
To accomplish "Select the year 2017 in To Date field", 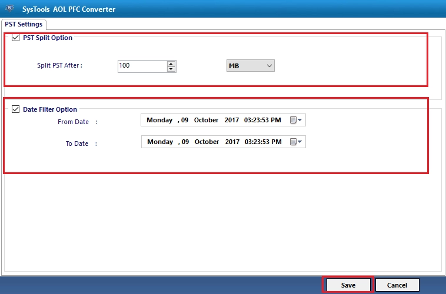I will click(x=232, y=142).
